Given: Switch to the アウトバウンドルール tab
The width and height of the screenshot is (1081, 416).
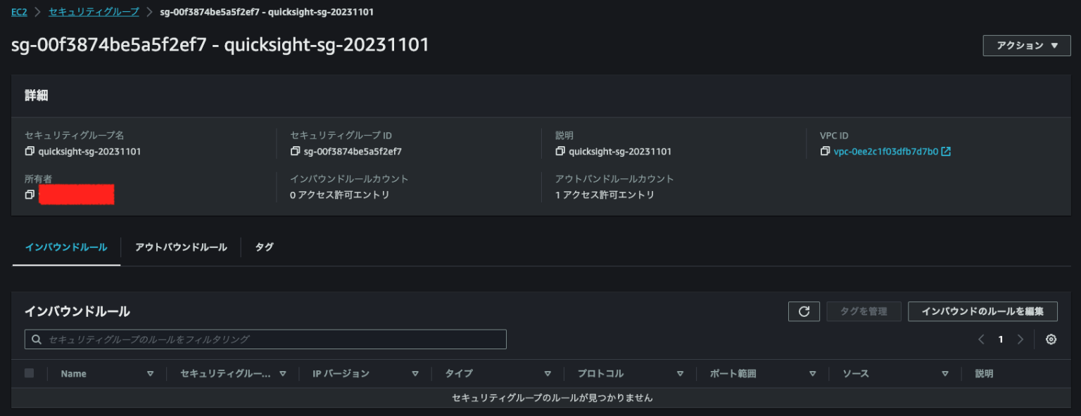Looking at the screenshot, I should [x=180, y=247].
